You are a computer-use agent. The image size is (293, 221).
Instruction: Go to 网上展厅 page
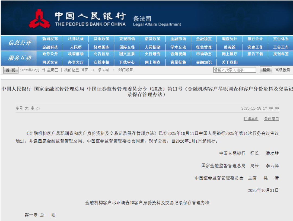[230, 54]
